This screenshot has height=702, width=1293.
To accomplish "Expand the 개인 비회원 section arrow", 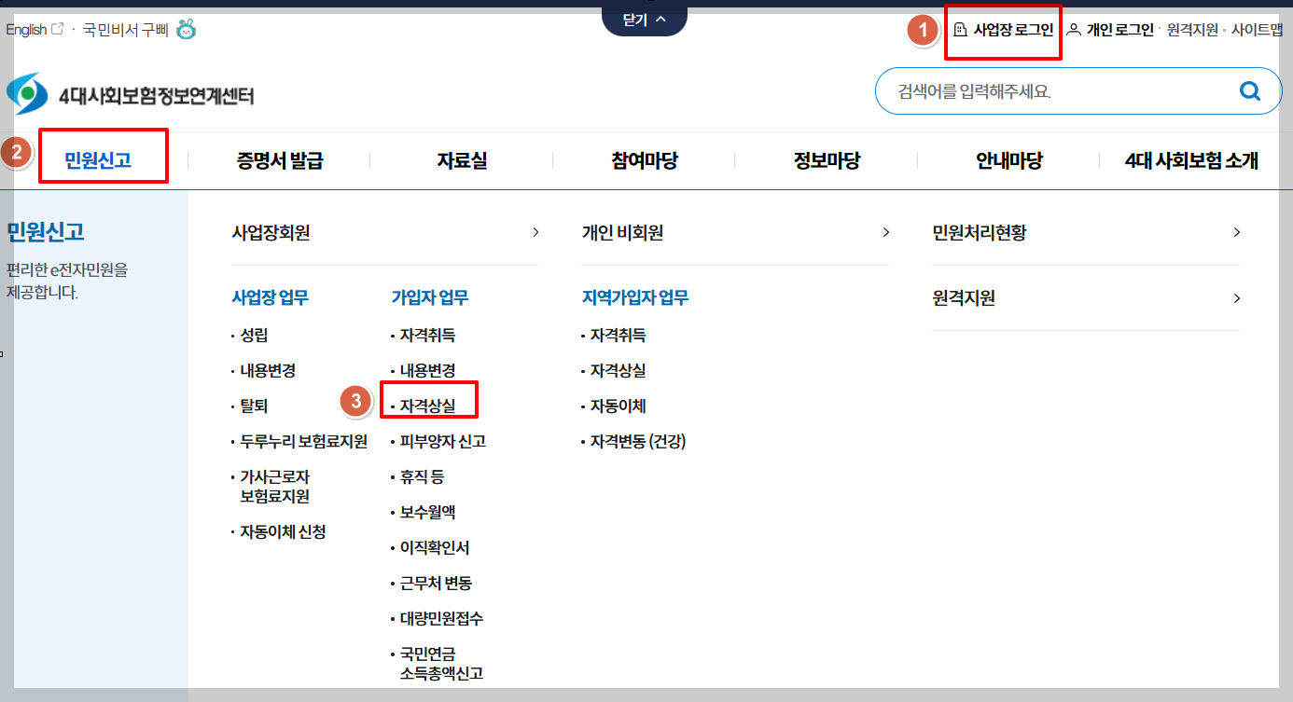I will point(886,232).
